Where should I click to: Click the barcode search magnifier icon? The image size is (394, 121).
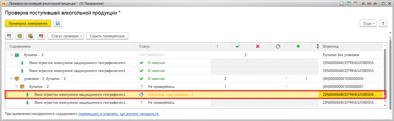(x=9, y=36)
